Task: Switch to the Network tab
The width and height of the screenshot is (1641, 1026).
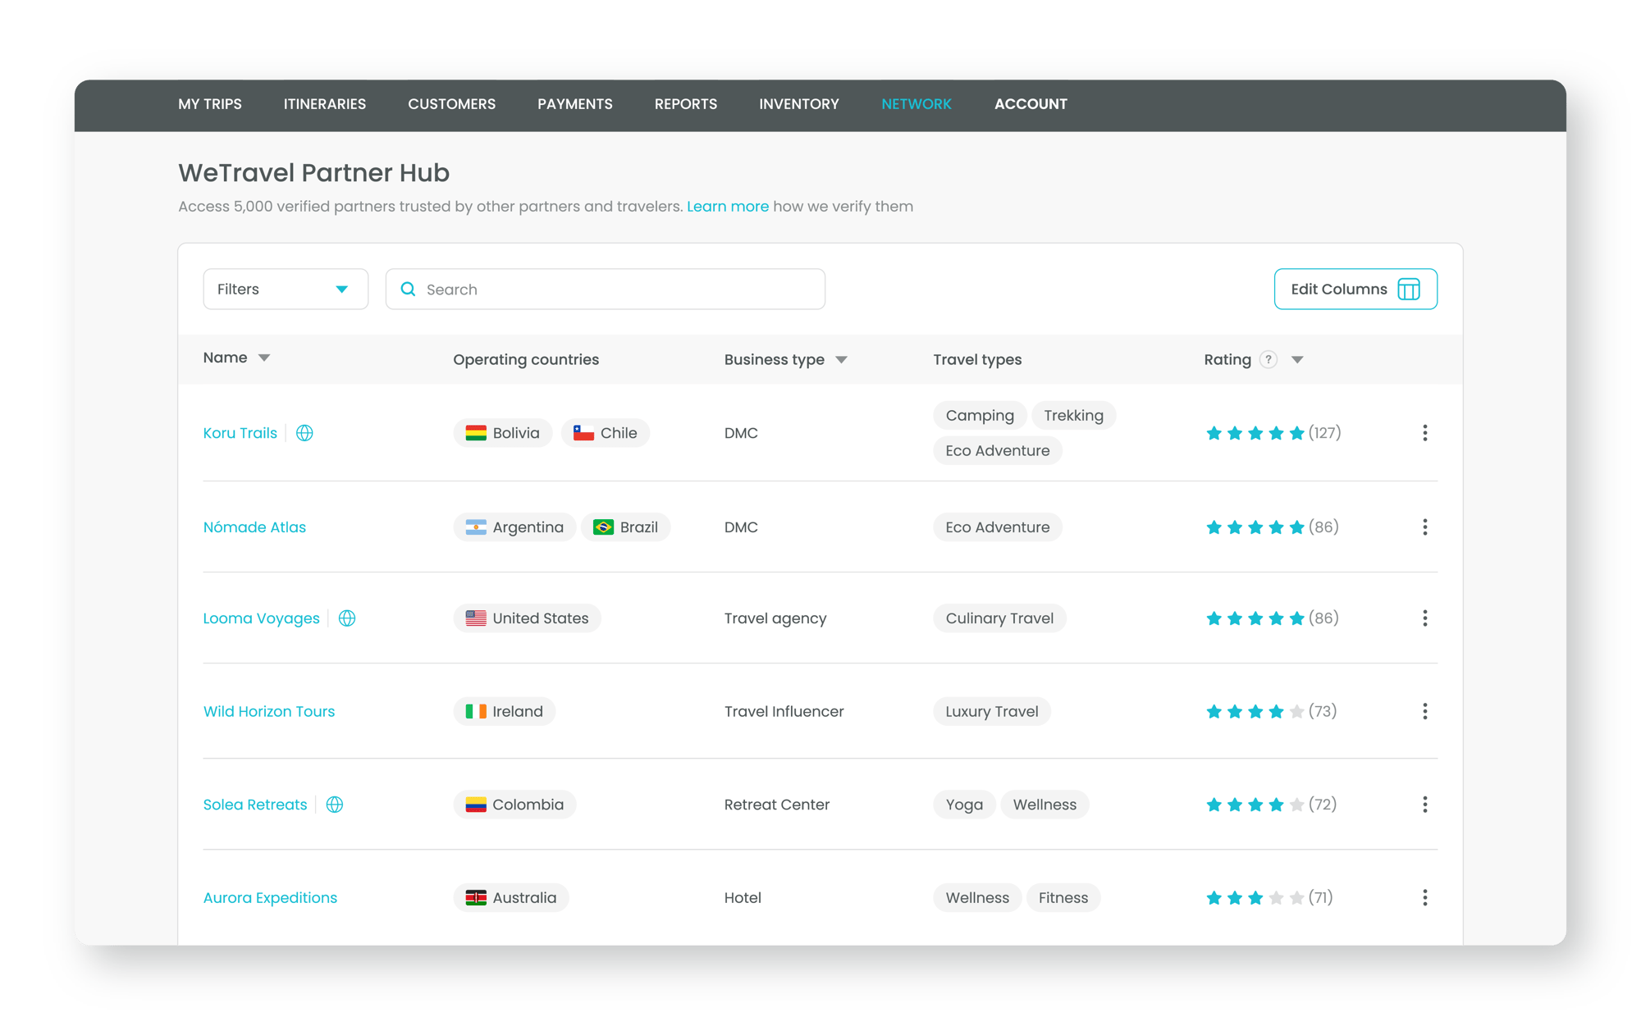Action: click(916, 104)
